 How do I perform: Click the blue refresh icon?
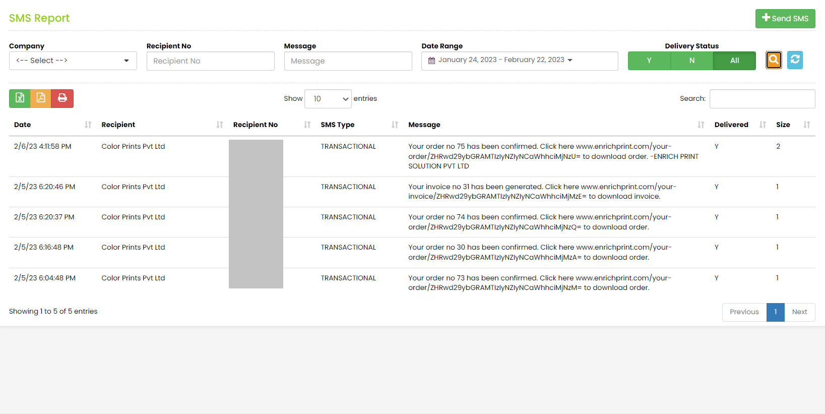(795, 60)
